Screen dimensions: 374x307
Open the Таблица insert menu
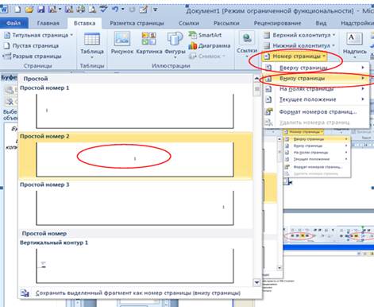pos(92,45)
